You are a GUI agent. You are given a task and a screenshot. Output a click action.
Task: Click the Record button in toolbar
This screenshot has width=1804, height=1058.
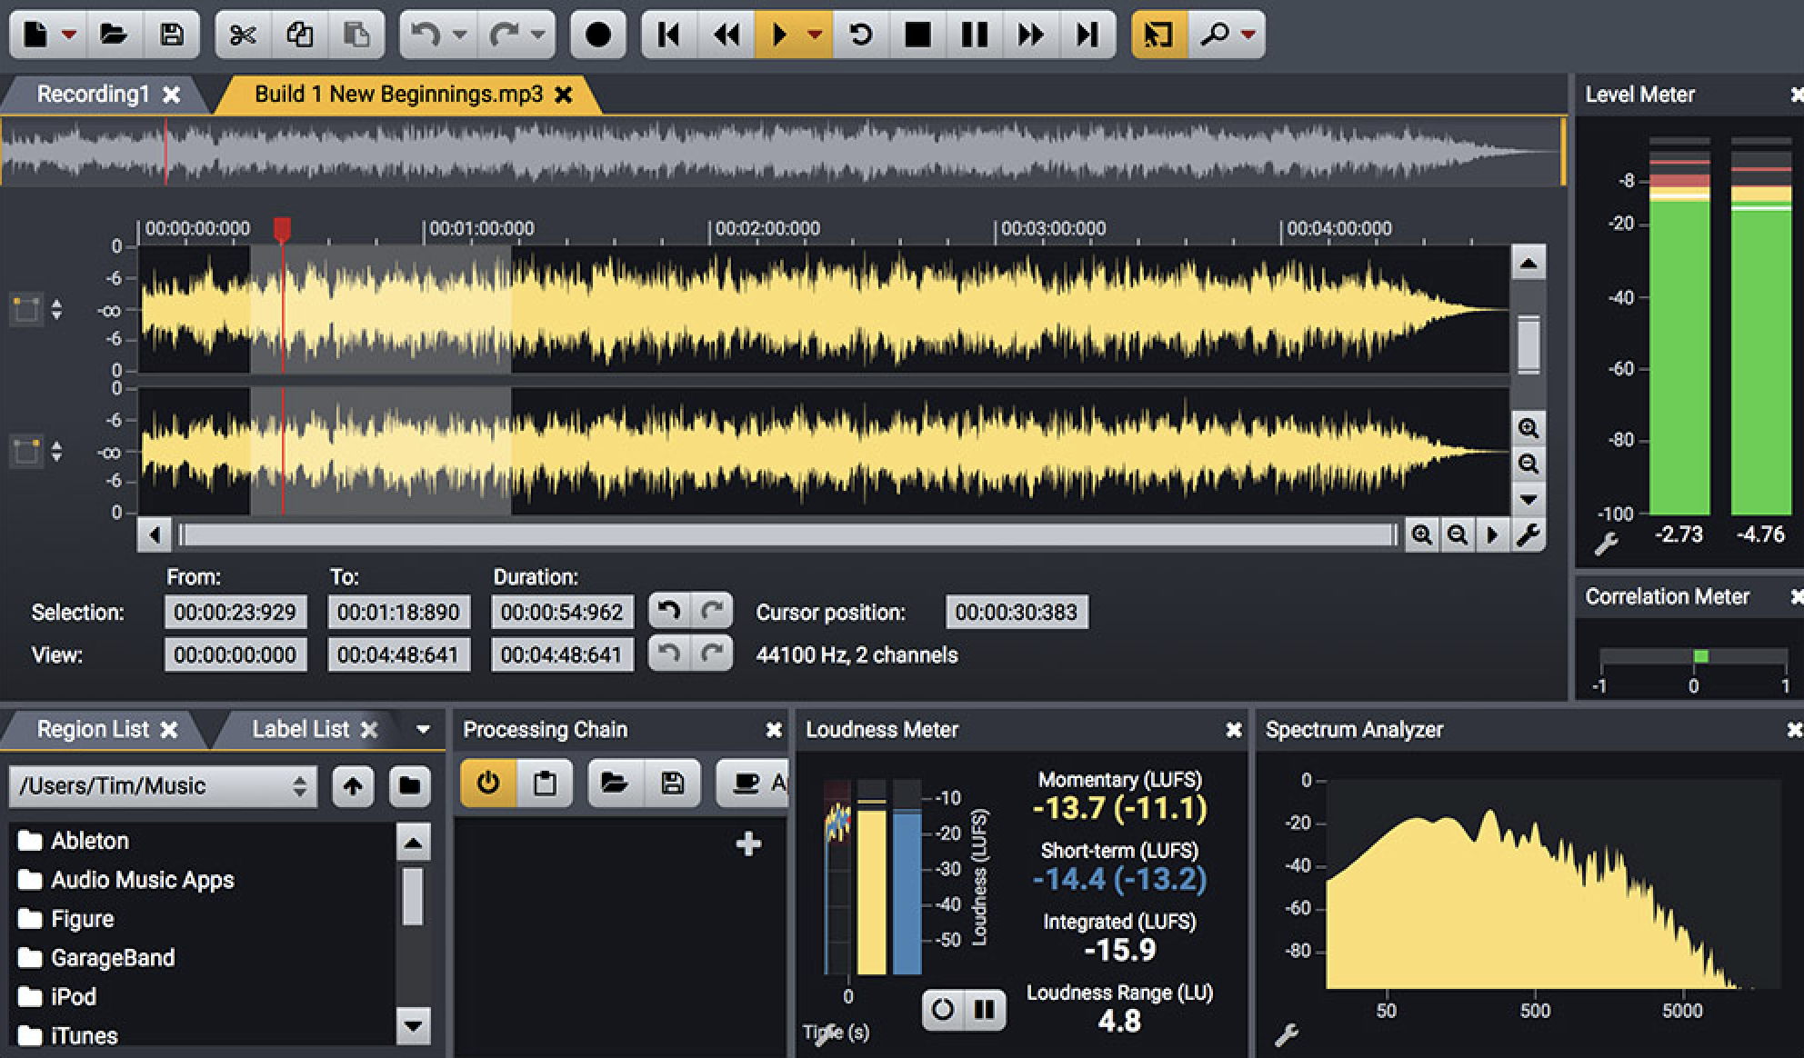(598, 32)
